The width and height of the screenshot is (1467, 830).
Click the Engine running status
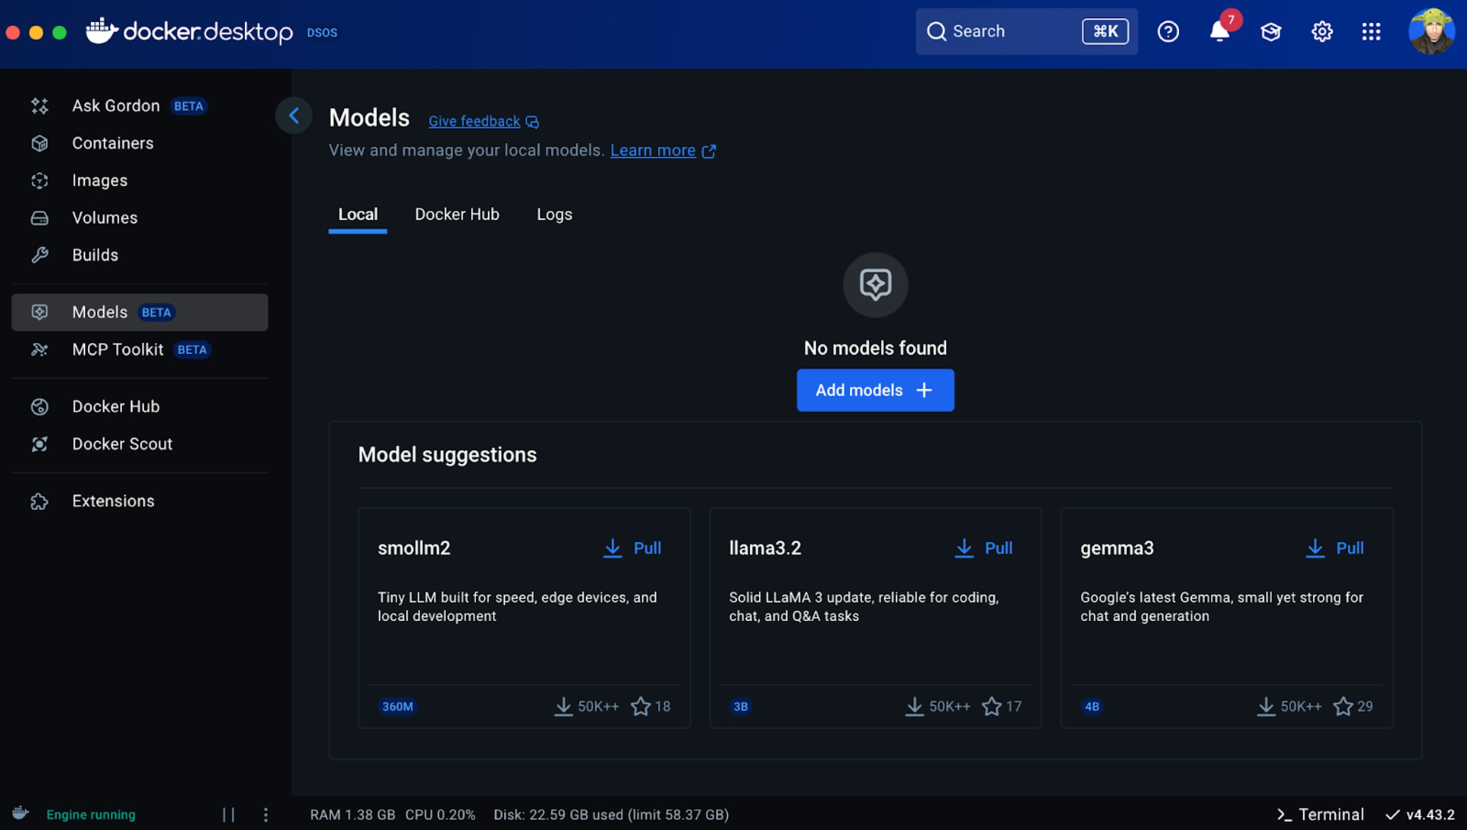(91, 815)
